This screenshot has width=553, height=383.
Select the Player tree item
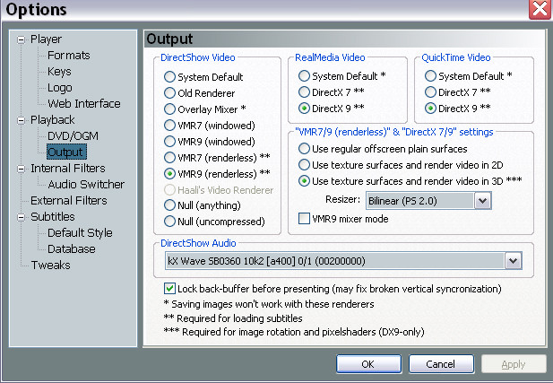click(x=46, y=39)
